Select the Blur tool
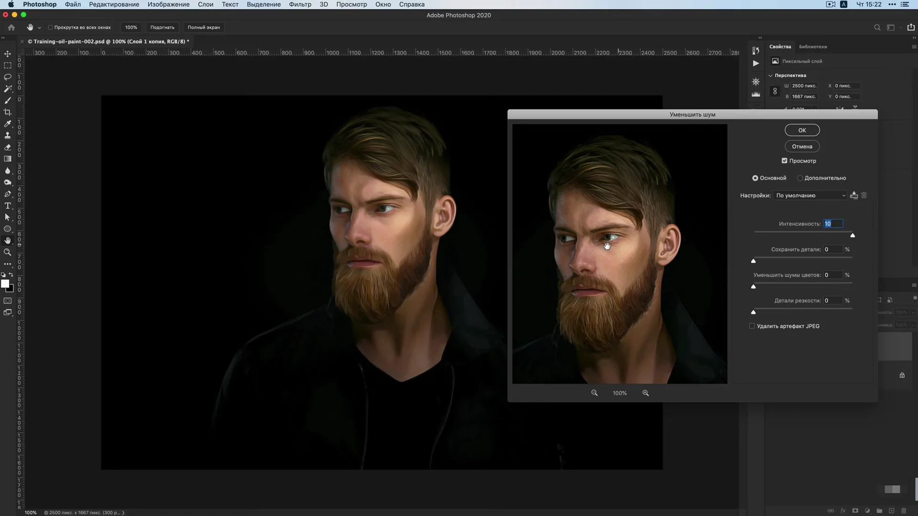This screenshot has height=516, width=918. (8, 171)
